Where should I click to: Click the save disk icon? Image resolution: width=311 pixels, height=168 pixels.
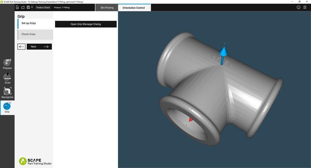(28, 7)
